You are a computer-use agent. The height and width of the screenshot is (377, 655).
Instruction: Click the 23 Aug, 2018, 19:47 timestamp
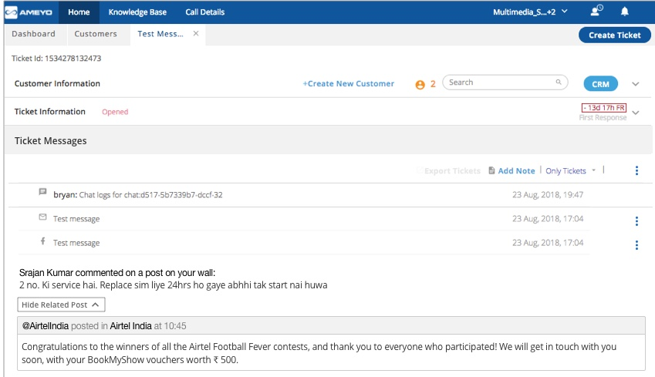tap(548, 194)
